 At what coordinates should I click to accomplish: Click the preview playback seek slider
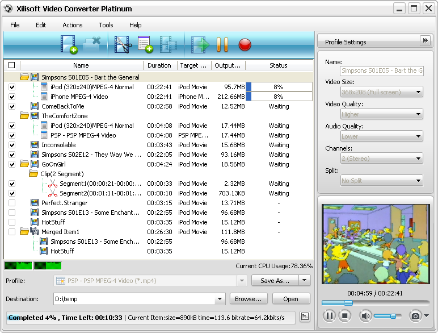point(375,302)
